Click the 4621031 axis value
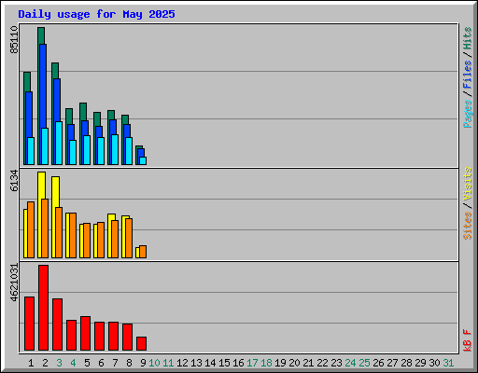The height and width of the screenshot is (373, 478). (14, 283)
